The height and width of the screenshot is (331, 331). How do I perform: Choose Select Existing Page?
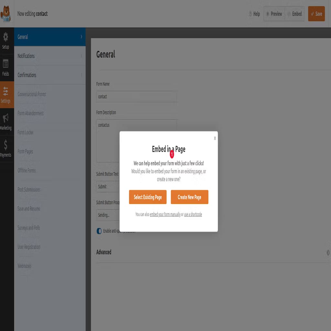pos(147,197)
